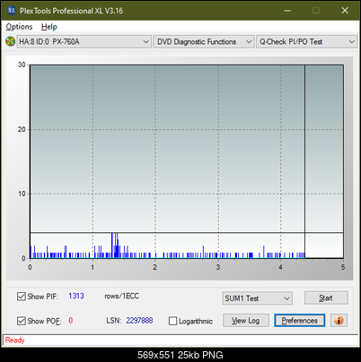This screenshot has width=361, height=362.
Task: Click the Ready status text
Action: (x=15, y=340)
